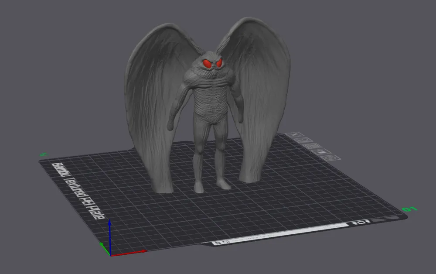Click the green Y-axis arrow at plate corner
Screen dimensions: 436x274
[105, 249]
